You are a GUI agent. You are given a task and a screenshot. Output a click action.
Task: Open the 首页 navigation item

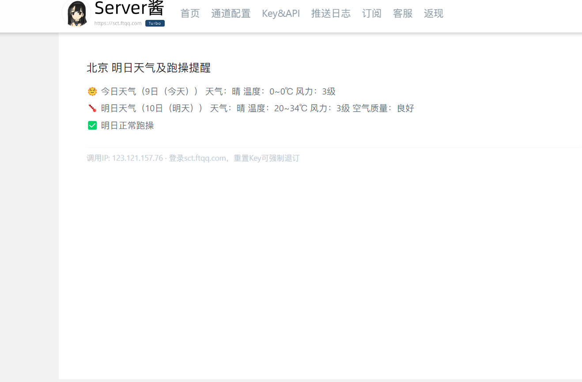click(x=190, y=14)
